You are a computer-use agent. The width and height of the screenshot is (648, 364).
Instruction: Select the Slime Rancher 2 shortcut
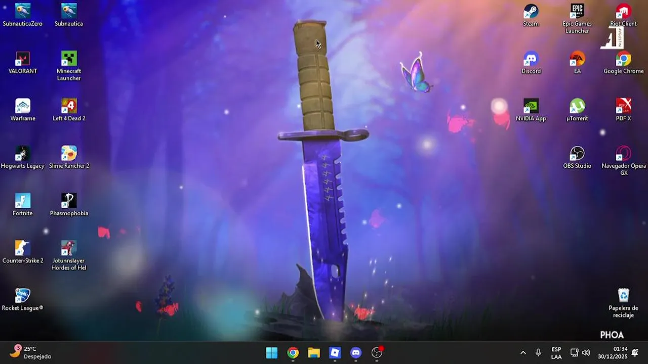(x=69, y=158)
